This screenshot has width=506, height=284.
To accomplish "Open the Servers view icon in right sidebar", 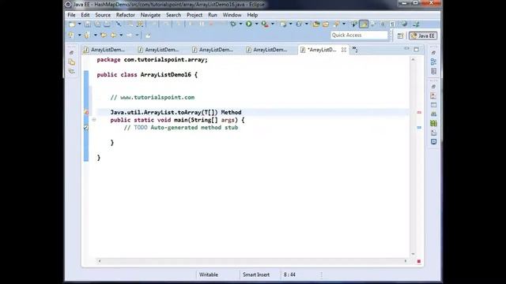I will (433, 114).
